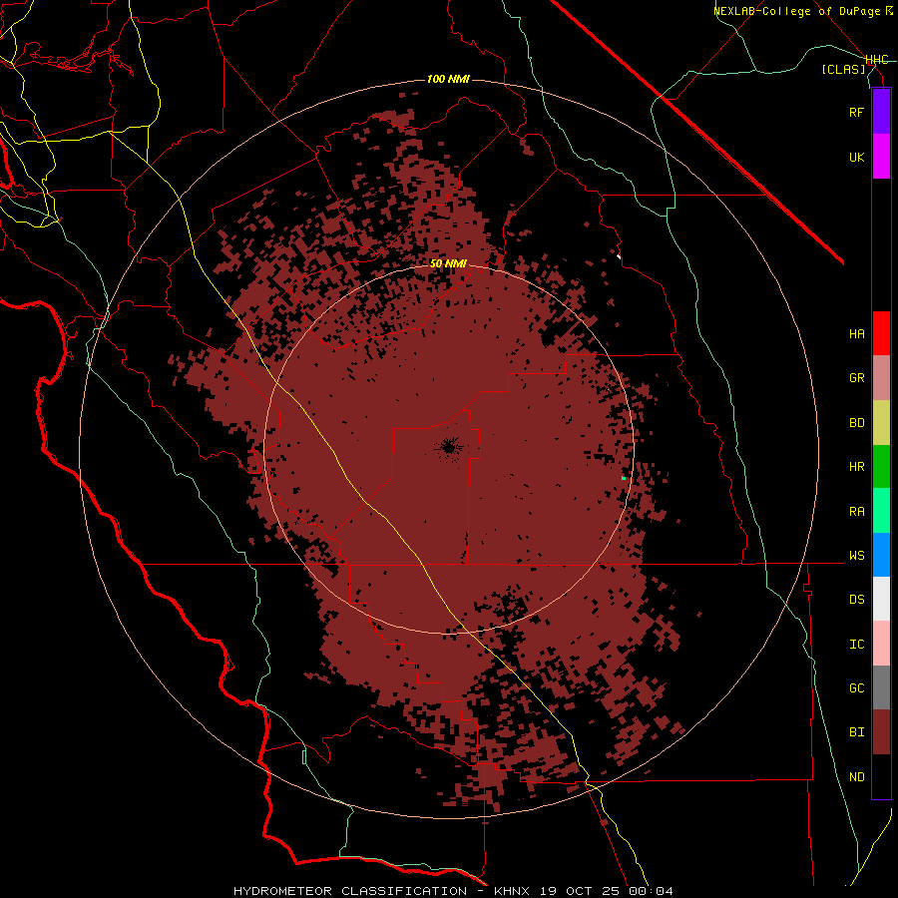This screenshot has height=898, width=898.
Task: Click the ND black legend swatch
Action: point(881,776)
